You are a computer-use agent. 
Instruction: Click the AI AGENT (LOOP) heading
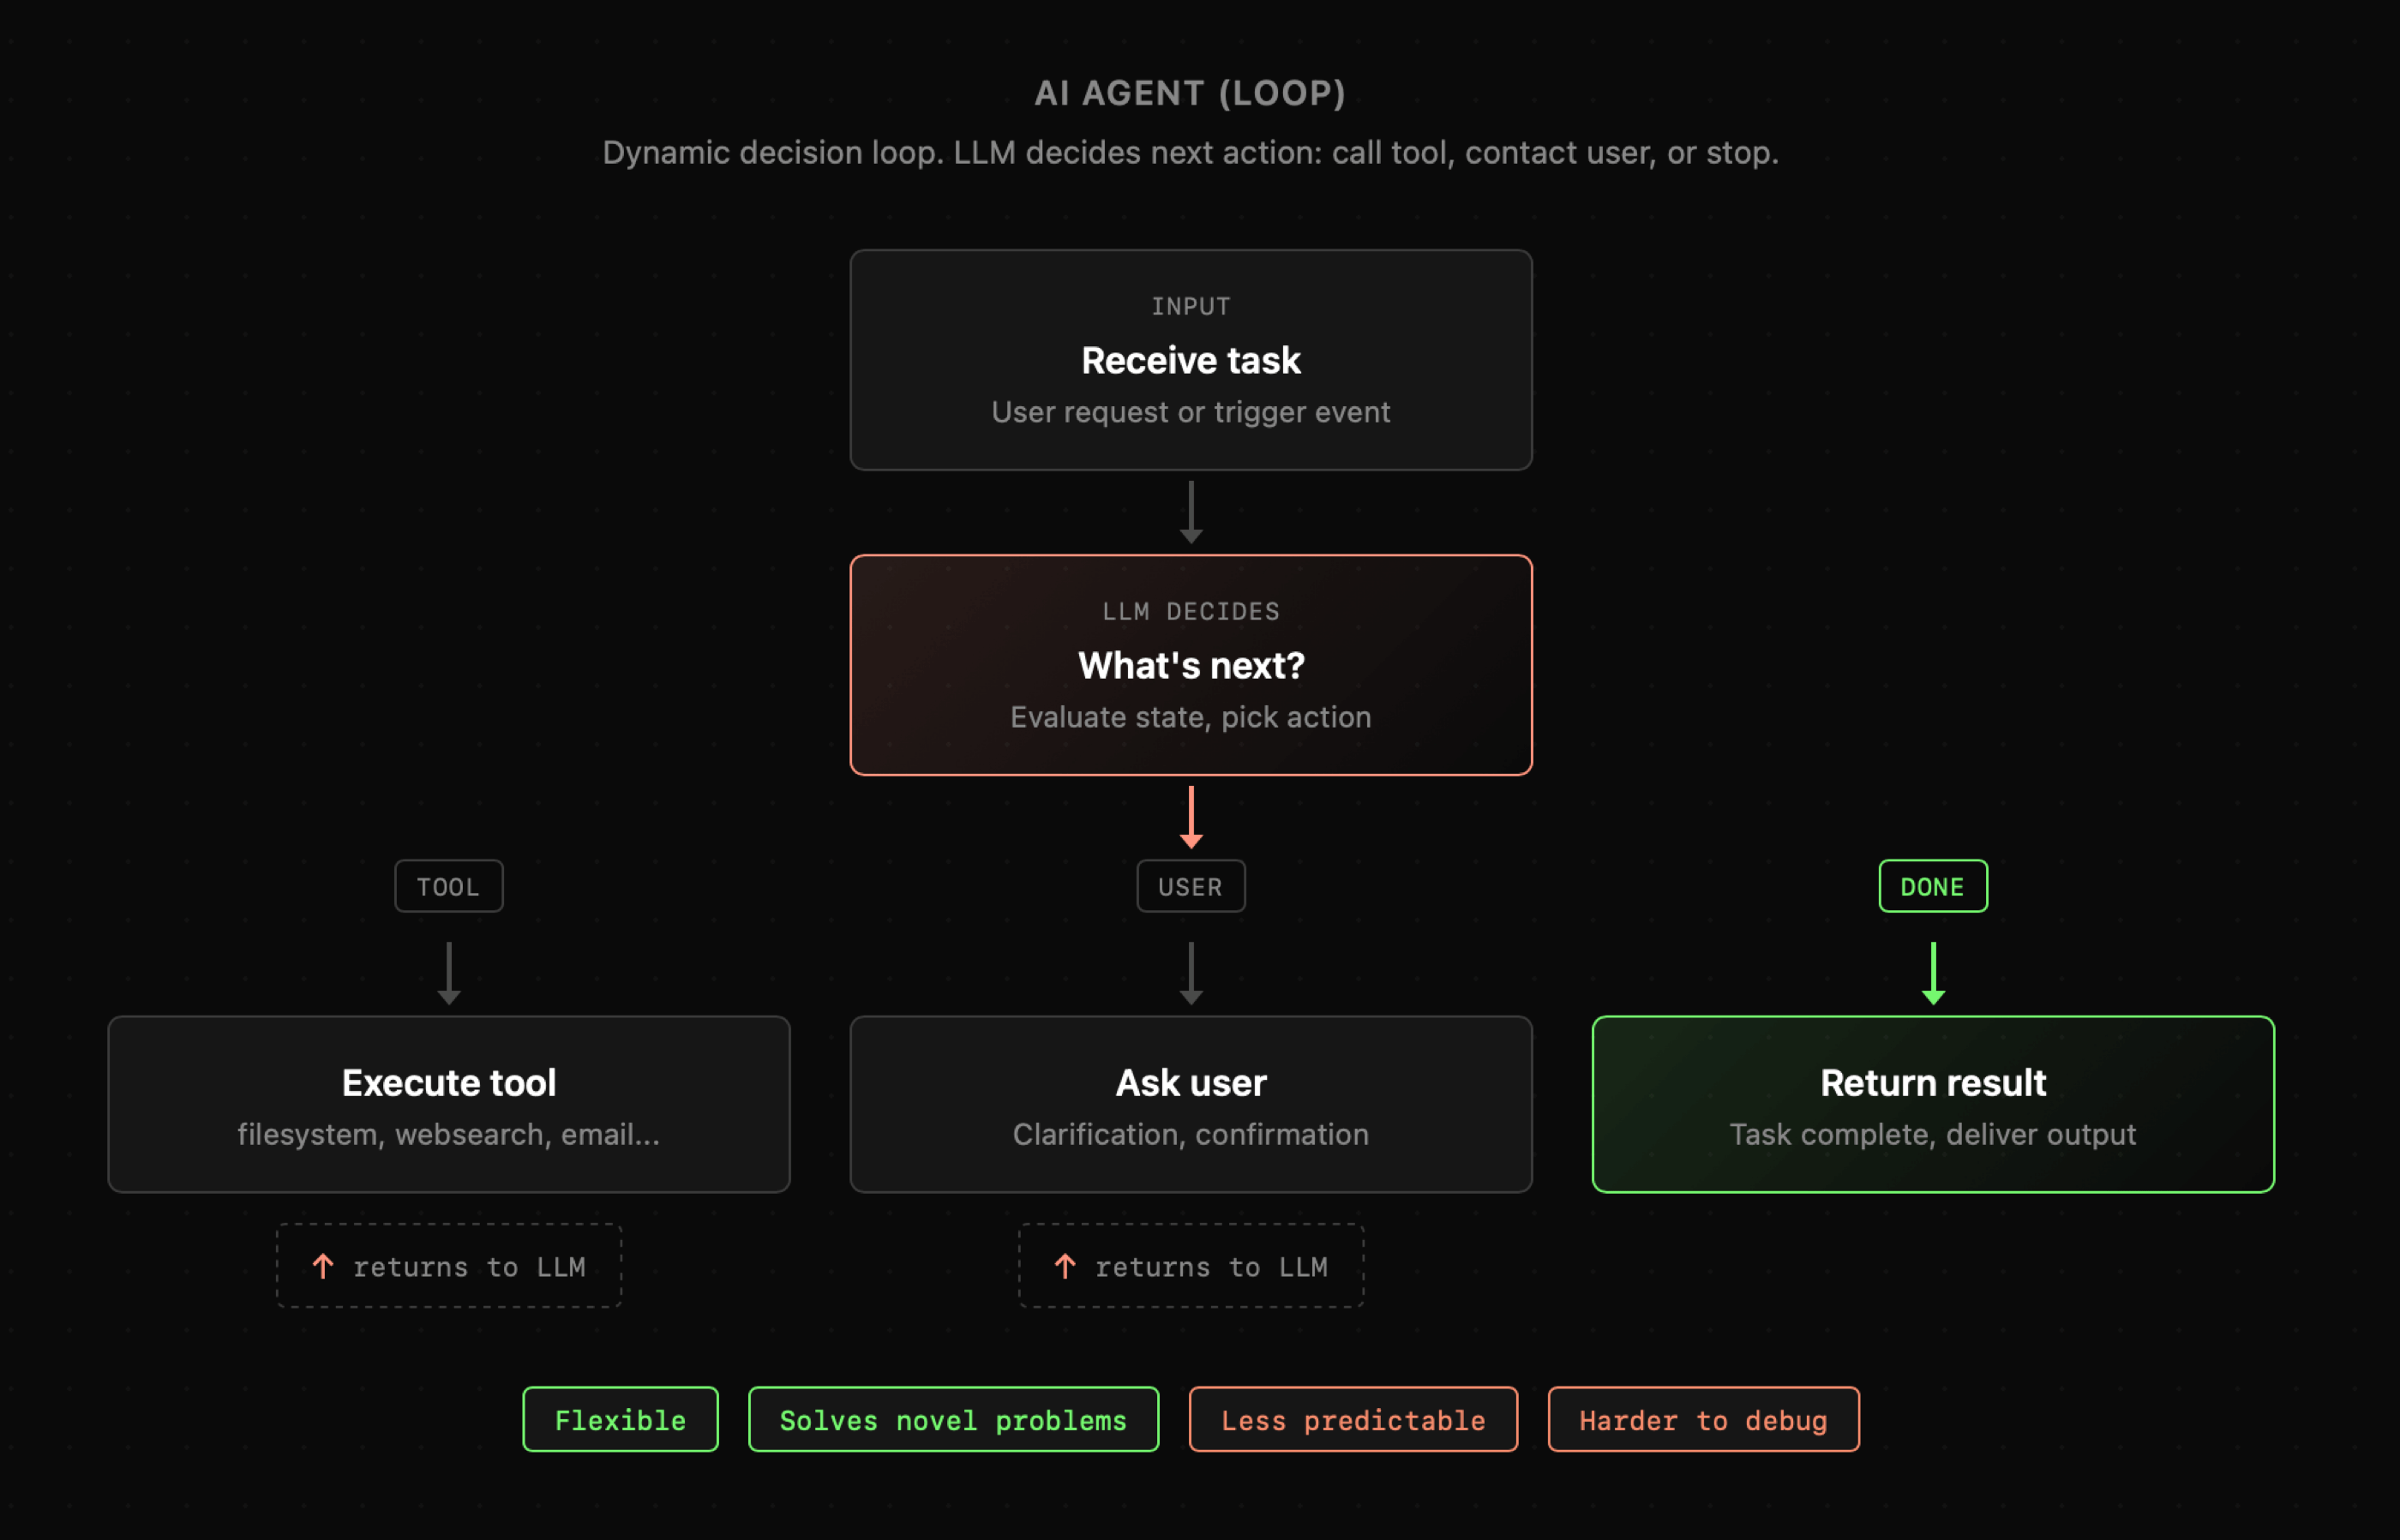tap(1190, 93)
